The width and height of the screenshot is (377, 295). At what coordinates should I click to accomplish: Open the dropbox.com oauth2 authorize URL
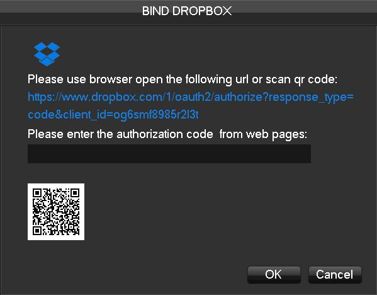coord(191,105)
